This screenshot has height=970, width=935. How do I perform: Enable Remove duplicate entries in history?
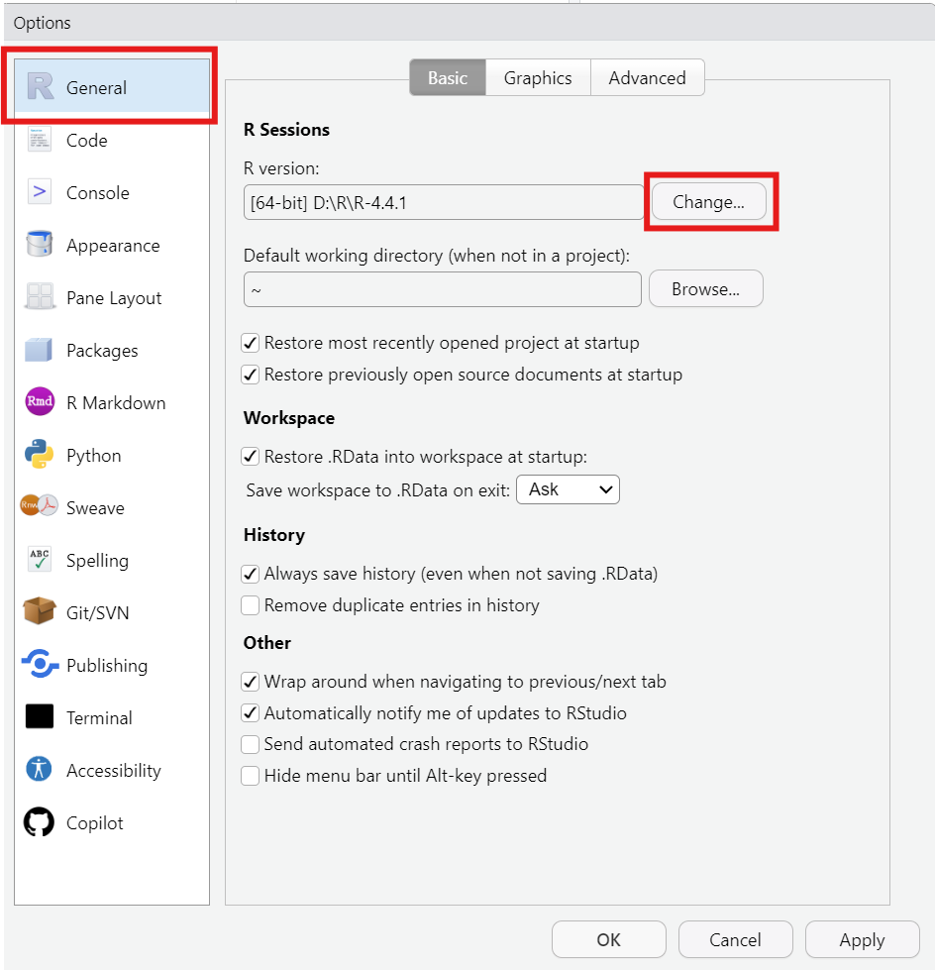250,605
